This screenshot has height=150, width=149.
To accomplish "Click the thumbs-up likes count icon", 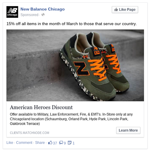I will (x=50, y=142).
